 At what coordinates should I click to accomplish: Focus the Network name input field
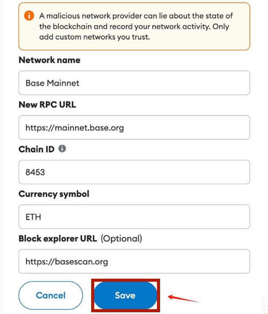pos(134,83)
